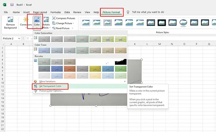Select the No Recolor thumbnail
The image size is (216, 132).
44,62
